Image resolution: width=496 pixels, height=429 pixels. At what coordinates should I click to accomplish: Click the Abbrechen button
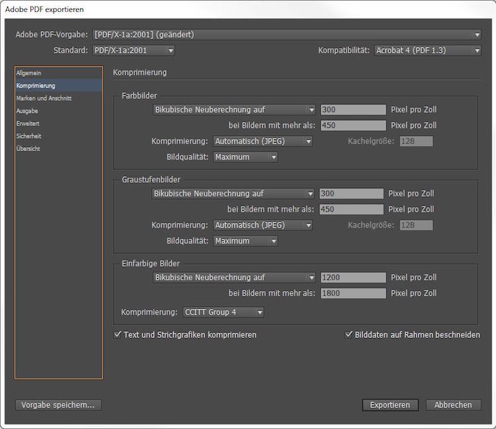pyautogui.click(x=453, y=405)
